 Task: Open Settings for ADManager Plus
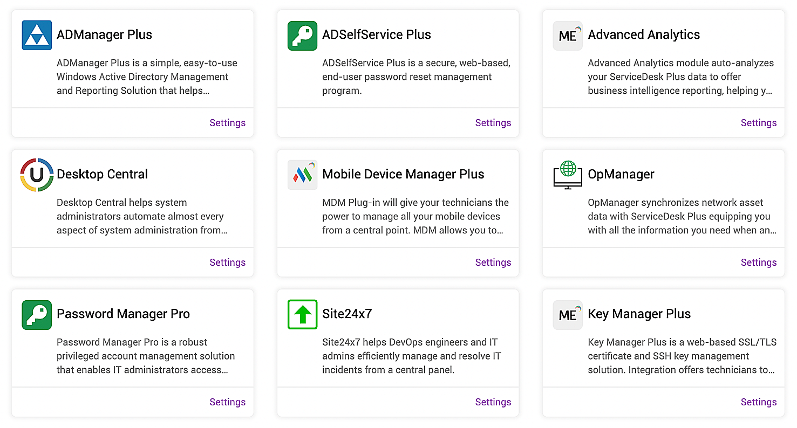point(227,123)
